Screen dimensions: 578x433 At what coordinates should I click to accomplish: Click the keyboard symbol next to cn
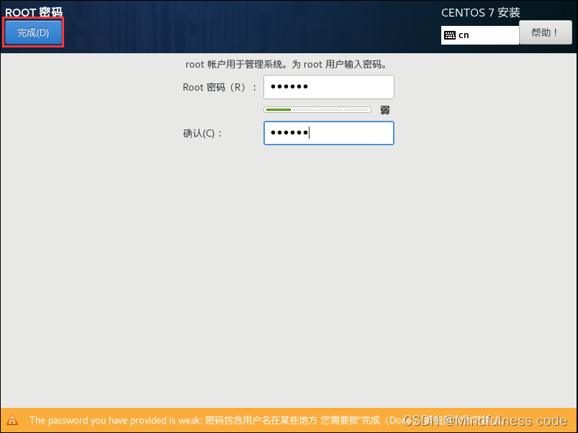pyautogui.click(x=450, y=35)
